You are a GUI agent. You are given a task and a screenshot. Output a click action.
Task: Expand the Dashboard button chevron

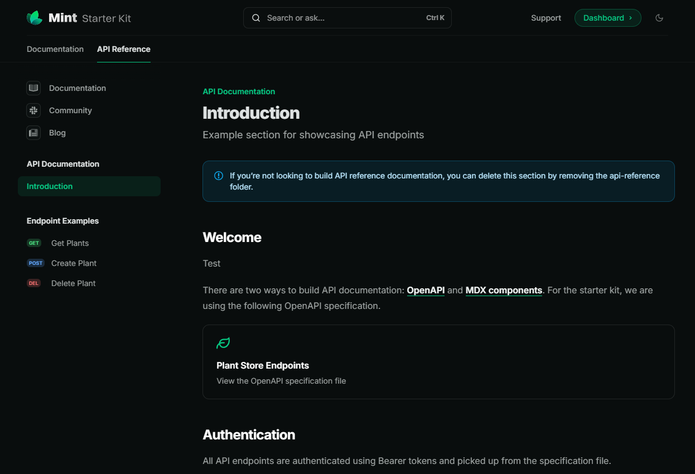(x=630, y=17)
